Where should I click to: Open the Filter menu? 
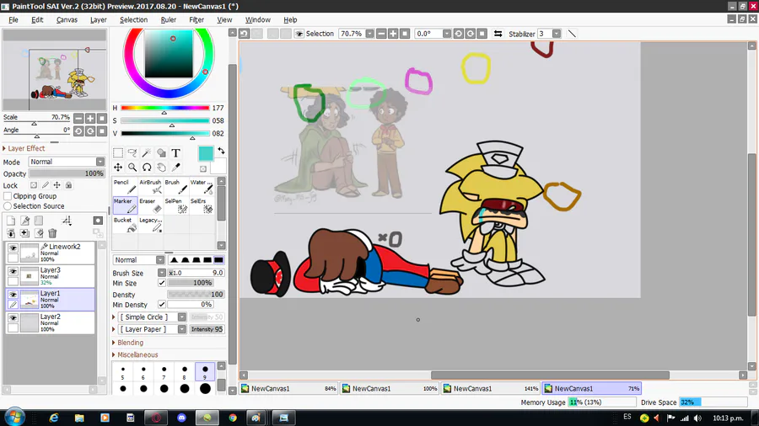[196, 20]
